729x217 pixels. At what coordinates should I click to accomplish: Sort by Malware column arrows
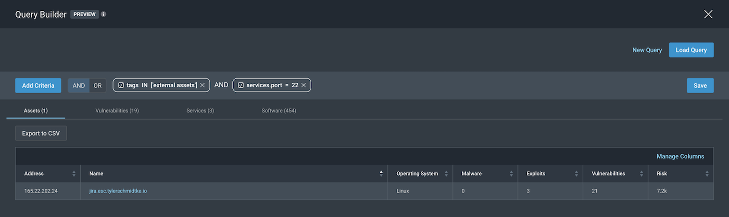[511, 174]
